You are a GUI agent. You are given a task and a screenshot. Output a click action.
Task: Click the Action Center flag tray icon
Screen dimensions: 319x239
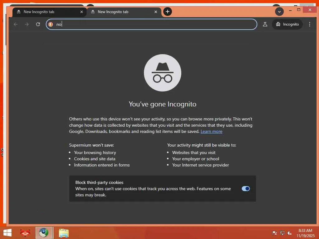[x=274, y=233]
